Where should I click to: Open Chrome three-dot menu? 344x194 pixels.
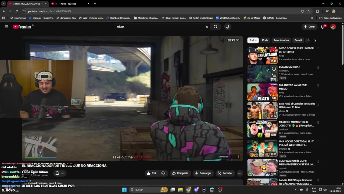tap(340, 11)
